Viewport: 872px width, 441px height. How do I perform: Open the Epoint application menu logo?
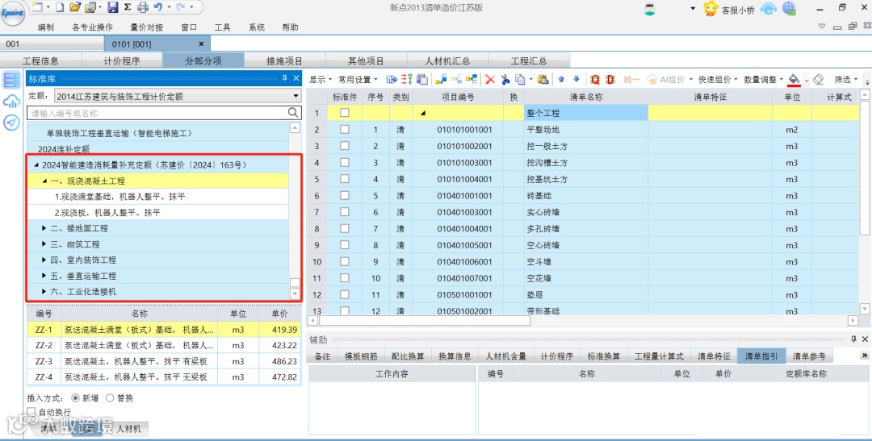14,13
